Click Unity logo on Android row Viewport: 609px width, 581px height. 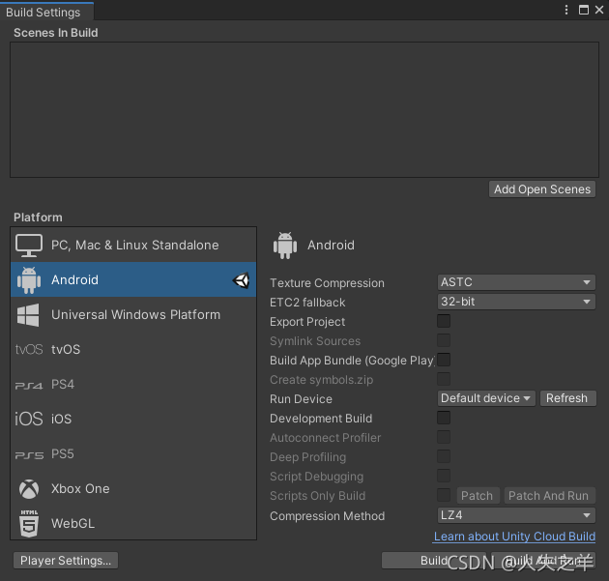click(241, 280)
